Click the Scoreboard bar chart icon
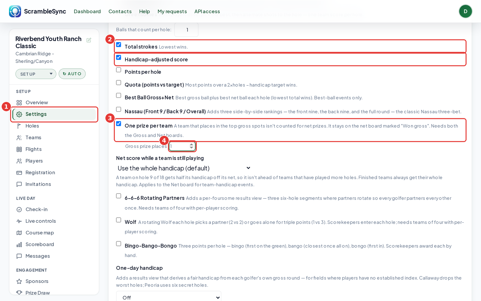Viewport: 481px width, 301px height. 19,245
